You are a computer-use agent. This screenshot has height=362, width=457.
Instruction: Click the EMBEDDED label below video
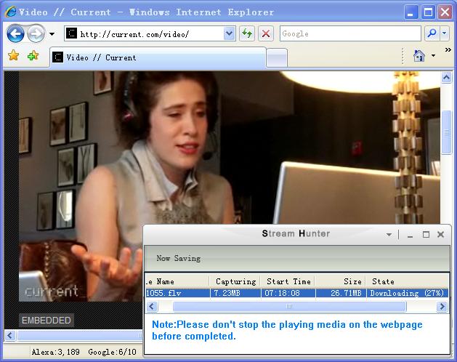pyautogui.click(x=46, y=321)
